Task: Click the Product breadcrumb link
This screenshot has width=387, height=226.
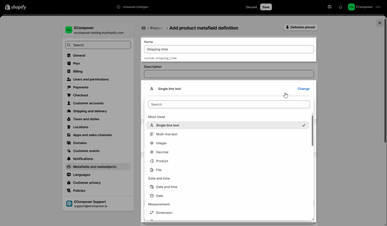Action: pyautogui.click(x=157, y=28)
